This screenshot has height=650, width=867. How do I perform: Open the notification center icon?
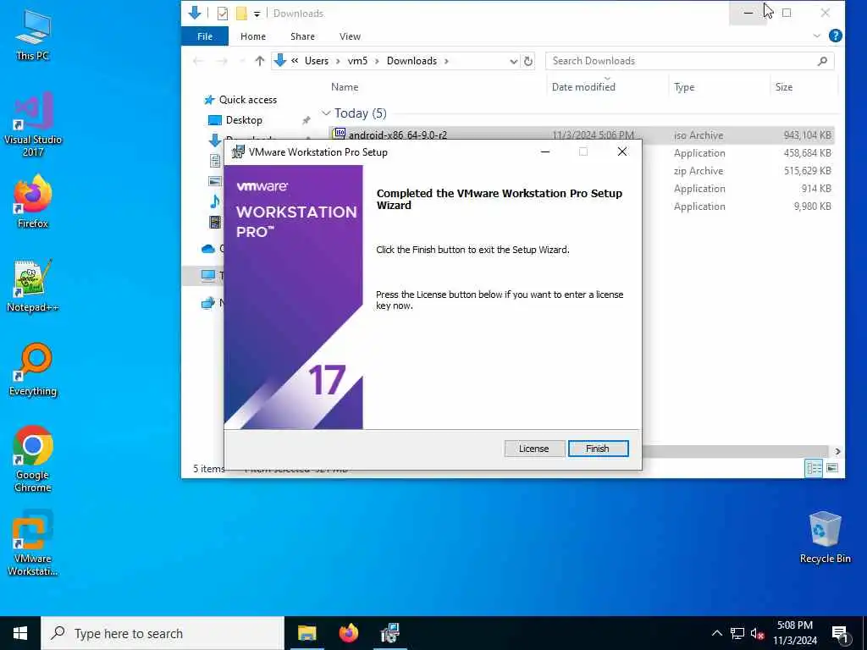(x=840, y=634)
